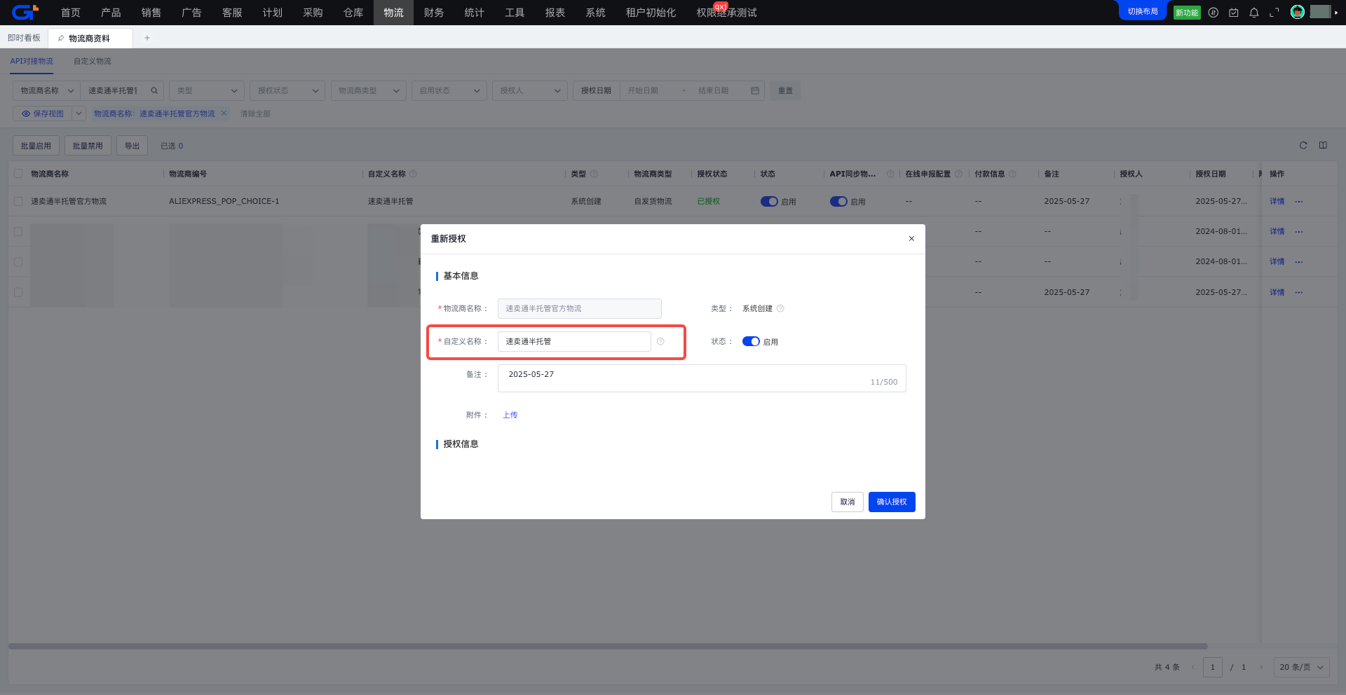Image resolution: width=1346 pixels, height=695 pixels.
Task: Click the calendar icon in the 授权日期 filter
Action: pyautogui.click(x=755, y=90)
